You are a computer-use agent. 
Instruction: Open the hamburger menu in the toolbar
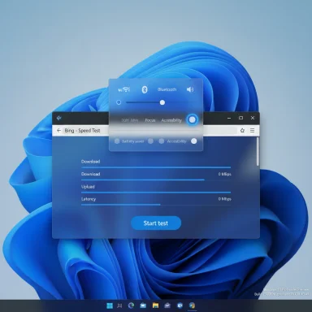[252, 131]
